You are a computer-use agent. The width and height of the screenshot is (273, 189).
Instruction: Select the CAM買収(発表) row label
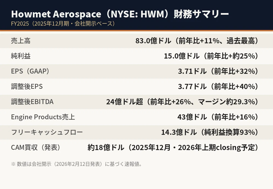[36, 148]
